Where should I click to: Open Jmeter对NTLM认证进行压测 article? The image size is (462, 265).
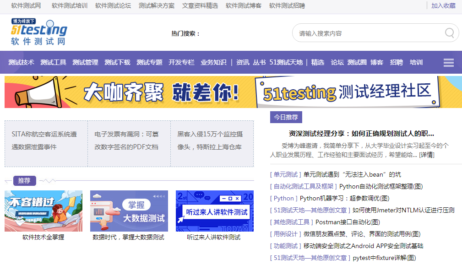tap(403, 210)
